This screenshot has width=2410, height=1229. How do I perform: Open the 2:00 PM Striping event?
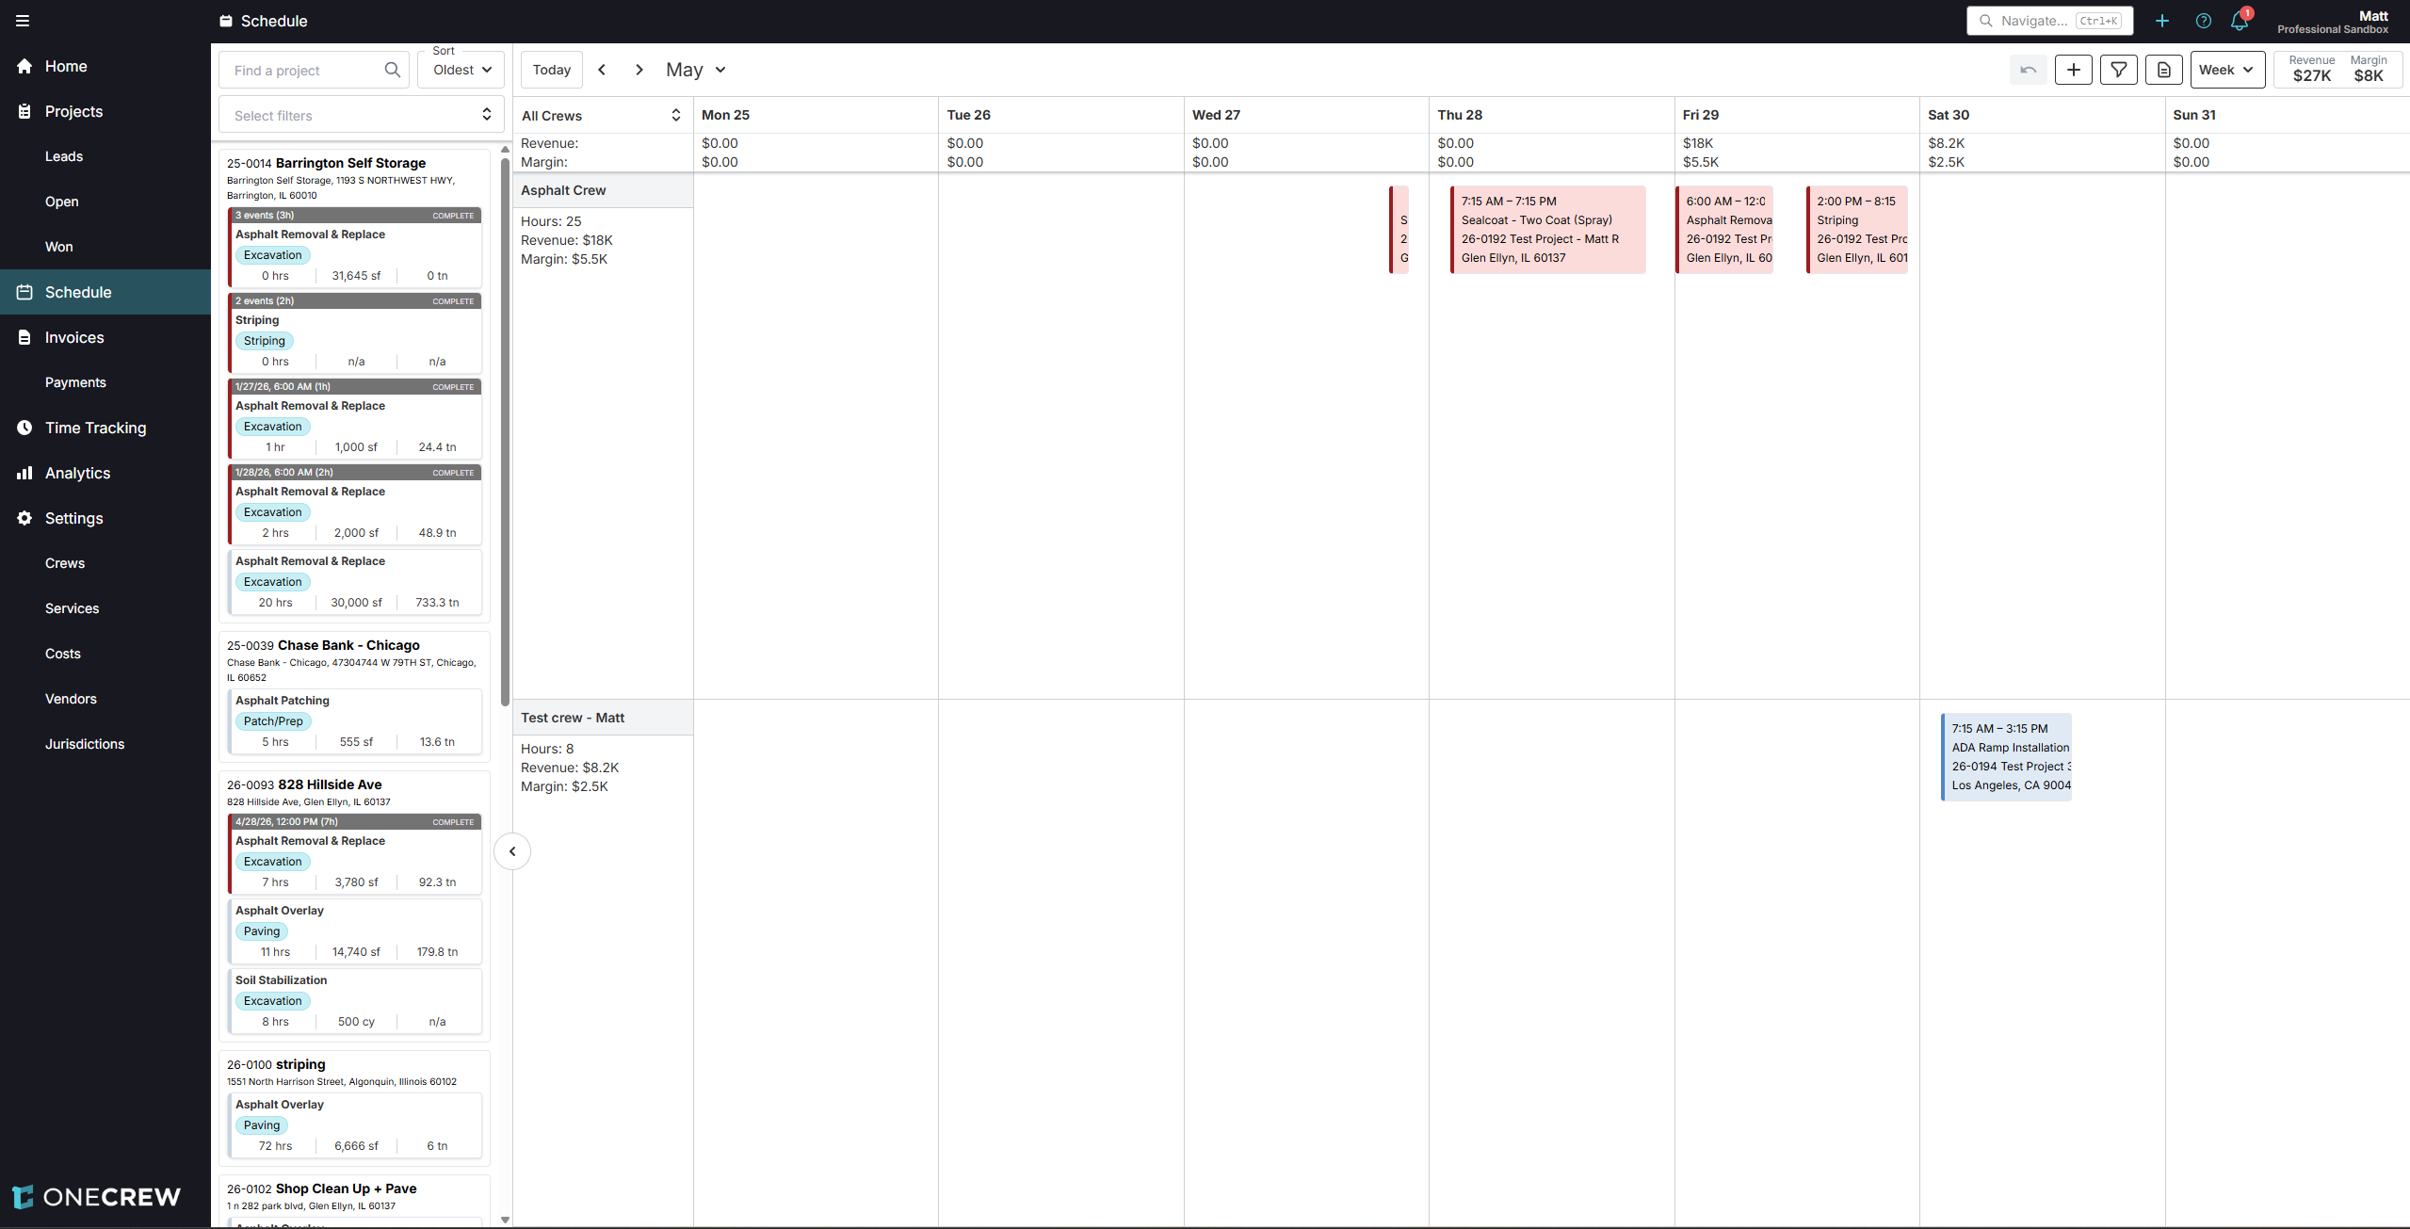(x=1857, y=230)
